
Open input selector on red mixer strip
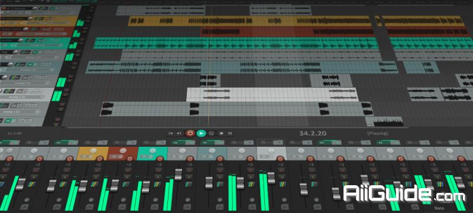coord(116,156)
